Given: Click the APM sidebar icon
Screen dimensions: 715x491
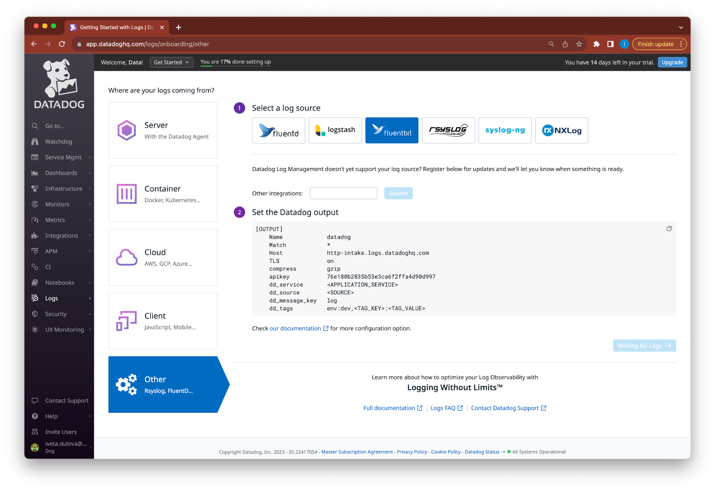Looking at the screenshot, I should coord(35,251).
